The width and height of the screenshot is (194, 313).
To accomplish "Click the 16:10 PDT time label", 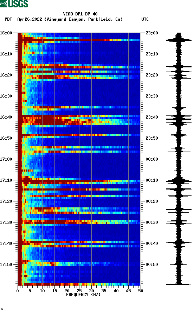I will pos(6,54).
